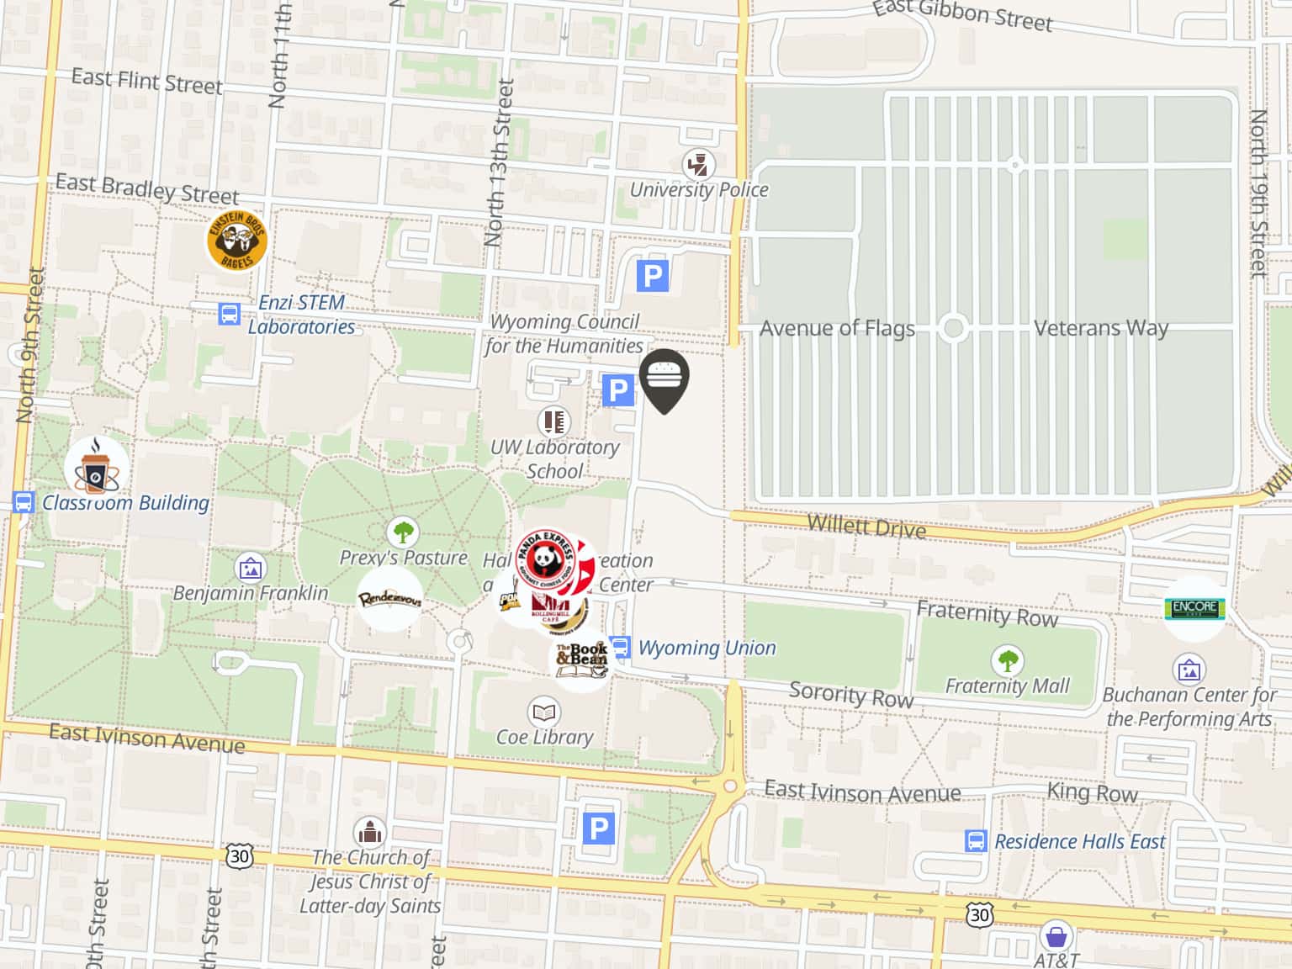Open the Panda Express map marker
The image size is (1292, 969).
(547, 558)
